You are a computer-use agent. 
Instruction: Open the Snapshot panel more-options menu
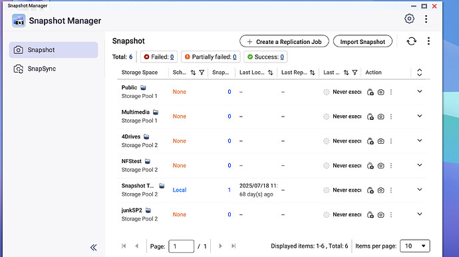pyautogui.click(x=428, y=41)
